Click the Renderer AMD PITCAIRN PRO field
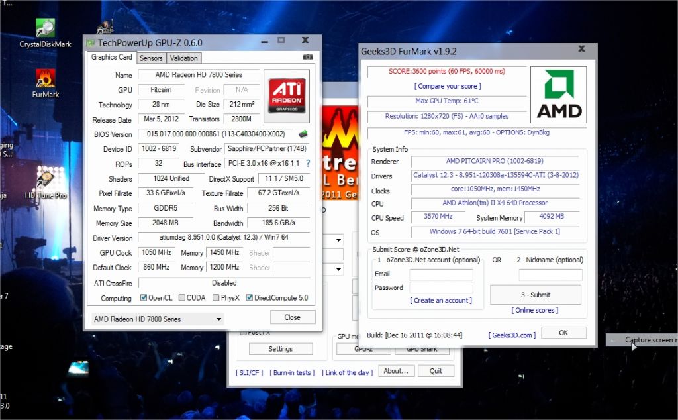This screenshot has height=420, width=678. pyautogui.click(x=495, y=161)
